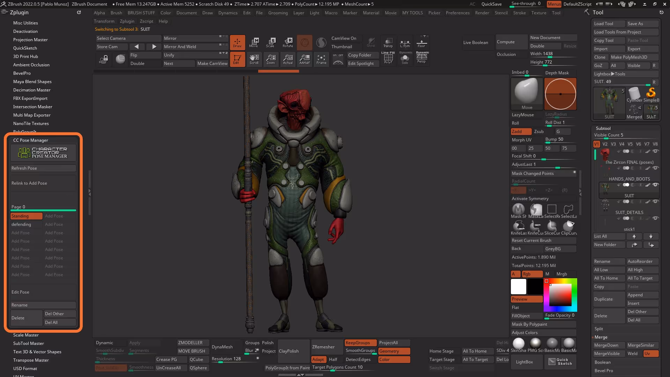The image size is (670, 377).
Task: Open the Material menu
Action: point(371,13)
